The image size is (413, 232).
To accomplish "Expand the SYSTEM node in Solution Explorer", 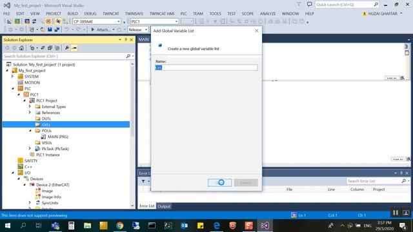I will [12, 77].
